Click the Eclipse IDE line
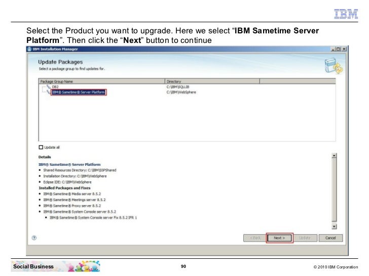The width and height of the screenshot is (369, 276). coord(67,182)
